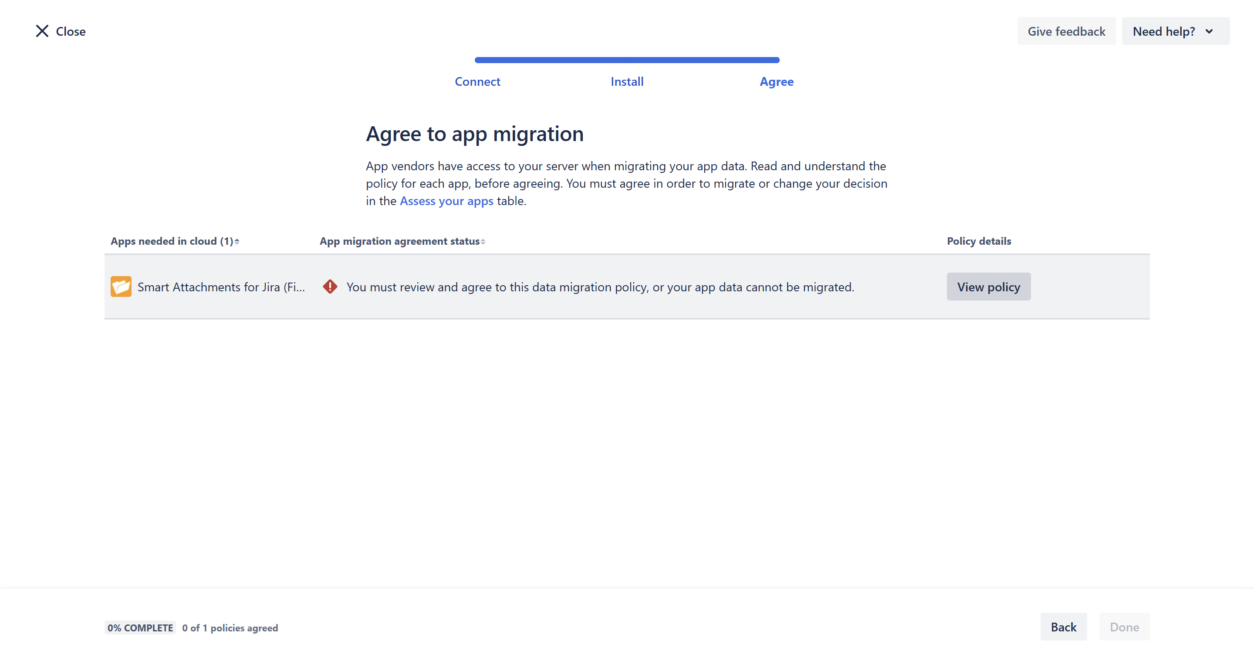
Task: Click the Smart Attachments folder app icon
Action: tap(121, 287)
